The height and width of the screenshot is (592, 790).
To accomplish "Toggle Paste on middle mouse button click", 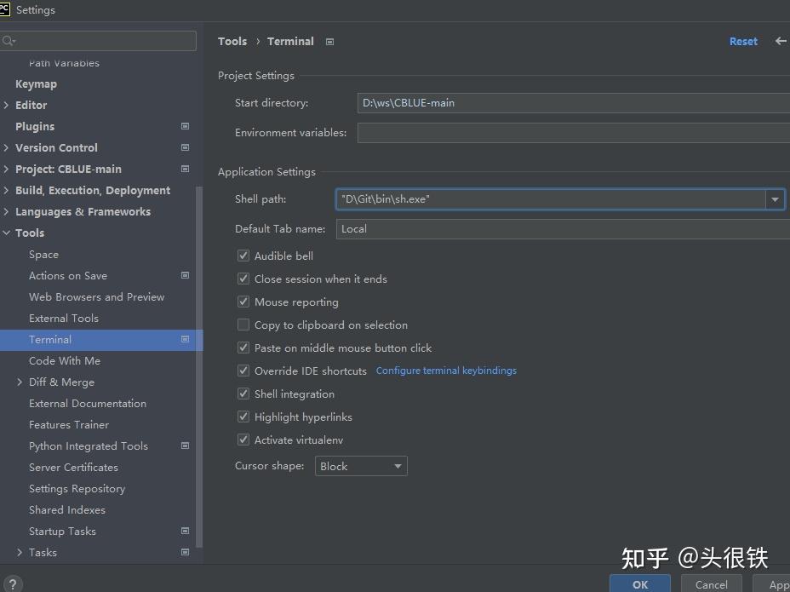I will click(x=243, y=348).
